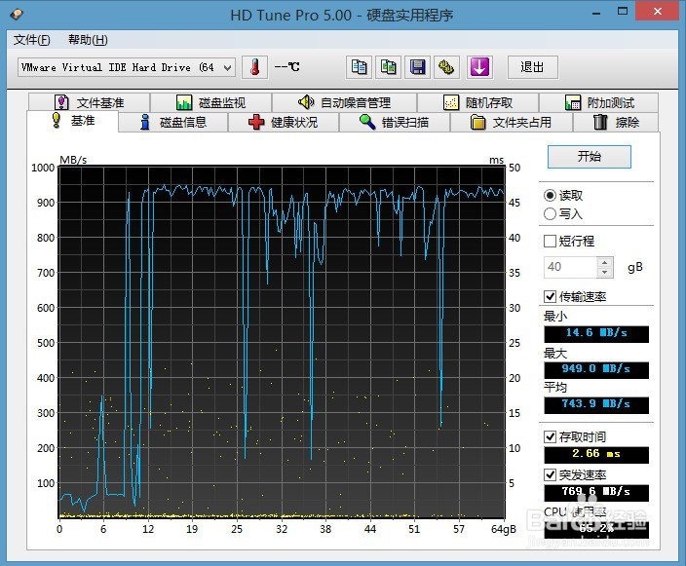Screen dimensions: 686x566
Task: Click the 14.6 MB/s minimum value
Action: click(x=596, y=334)
